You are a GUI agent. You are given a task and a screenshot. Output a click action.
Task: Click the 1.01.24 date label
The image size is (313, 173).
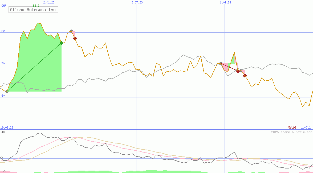[x=225, y=2]
